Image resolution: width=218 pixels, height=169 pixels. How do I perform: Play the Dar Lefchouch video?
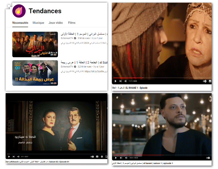click(x=9, y=157)
